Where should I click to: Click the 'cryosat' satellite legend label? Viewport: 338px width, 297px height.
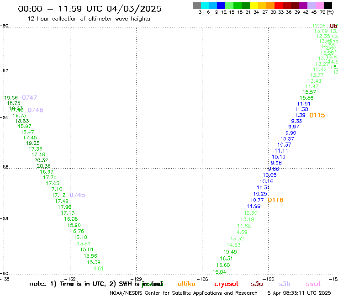[227, 284]
